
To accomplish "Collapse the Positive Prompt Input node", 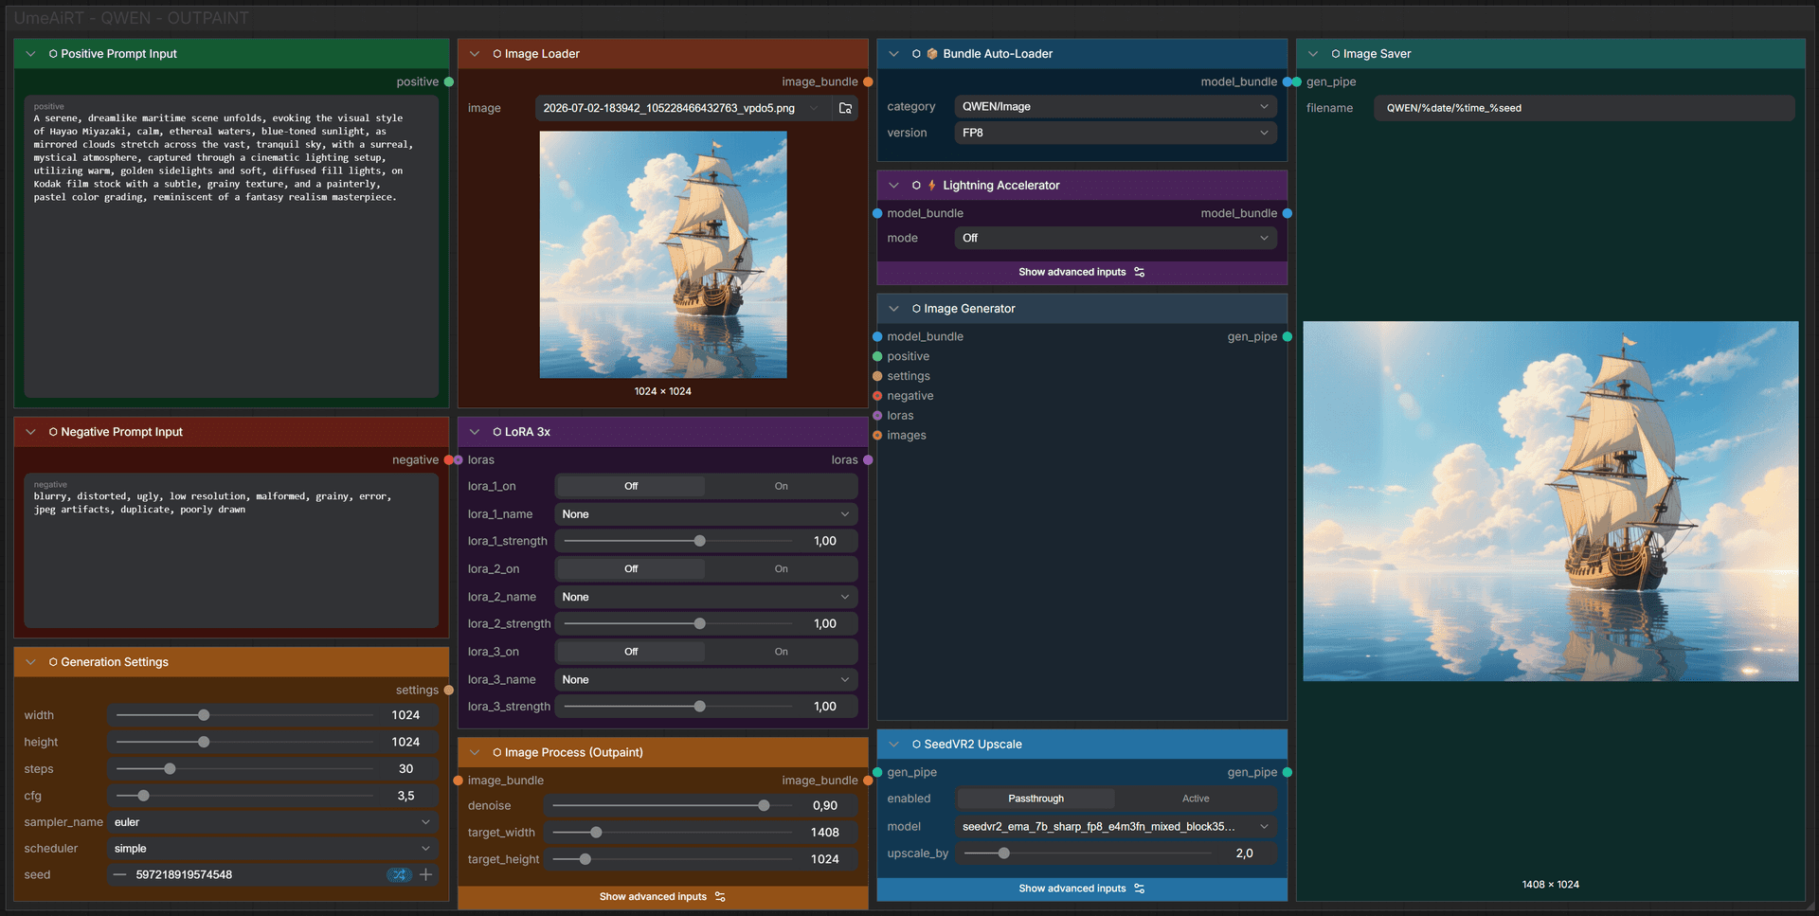I will click(x=30, y=54).
